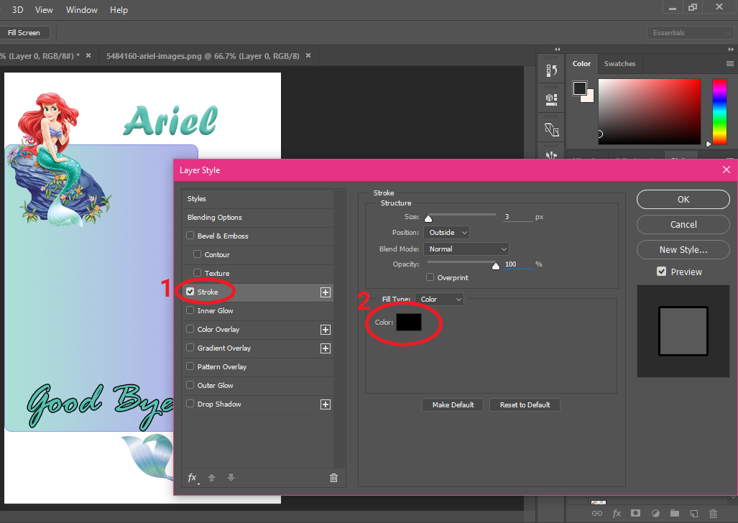Image resolution: width=738 pixels, height=523 pixels.
Task: Add another Drop Shadow with its plus icon
Action: click(x=326, y=404)
